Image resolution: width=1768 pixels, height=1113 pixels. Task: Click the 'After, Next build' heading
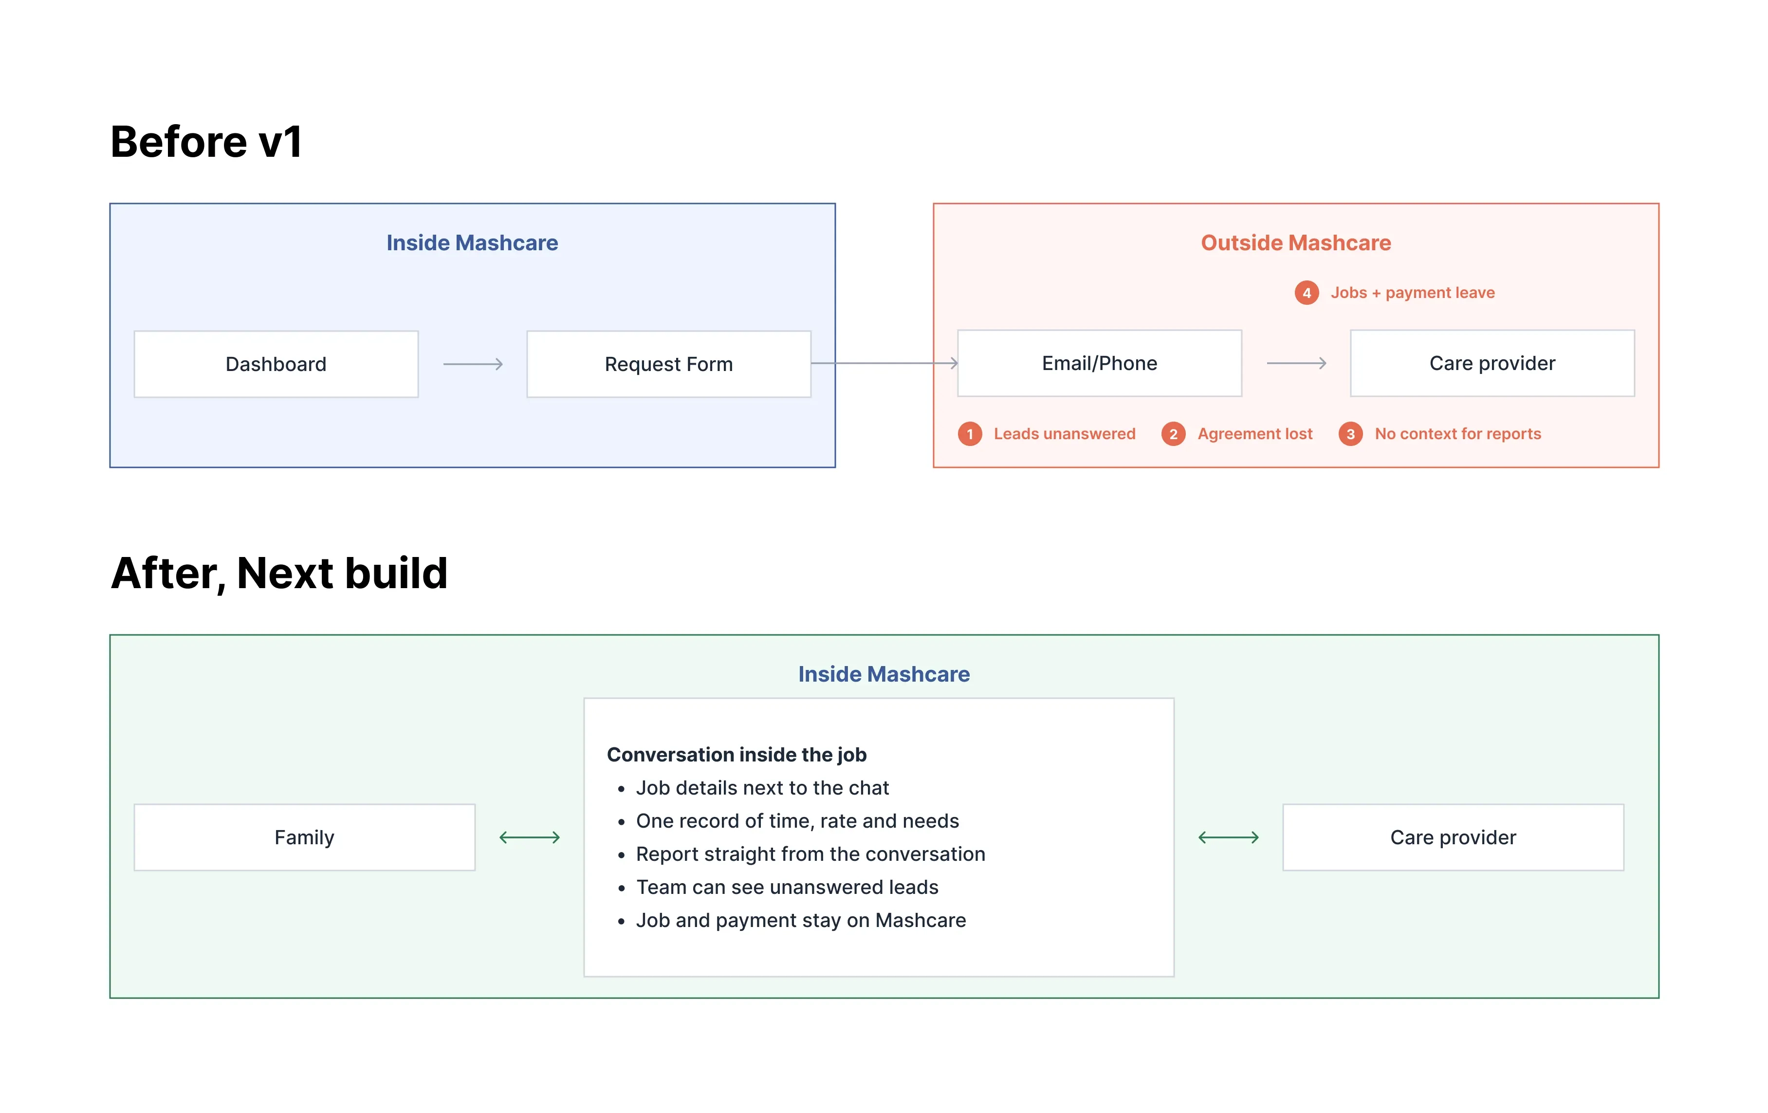coord(279,573)
